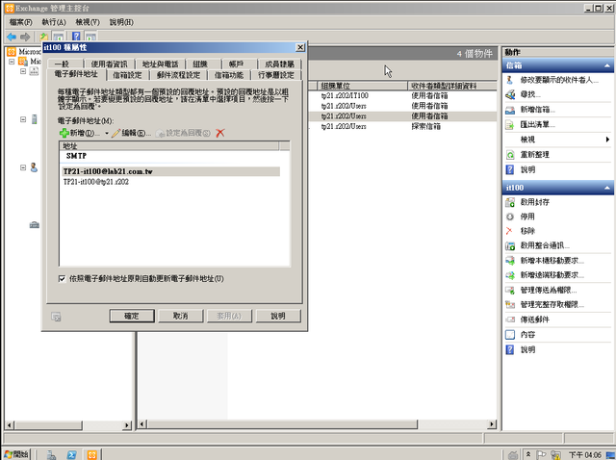Click the Refresh action icon
616x460 pixels.
(x=510, y=155)
